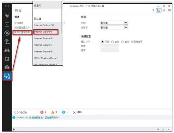174x133 pixels.
Task: Open the Network tool (wifi icon)
Action: coord(7,42)
